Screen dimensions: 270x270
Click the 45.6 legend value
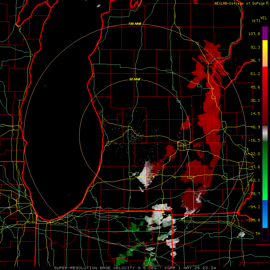tap(255, 87)
